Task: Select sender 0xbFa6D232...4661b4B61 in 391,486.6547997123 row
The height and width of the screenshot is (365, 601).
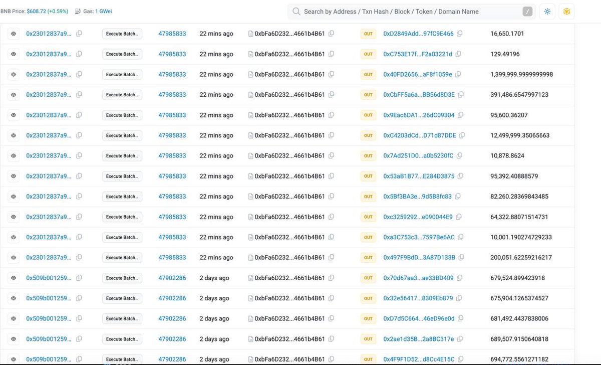Action: [x=289, y=95]
